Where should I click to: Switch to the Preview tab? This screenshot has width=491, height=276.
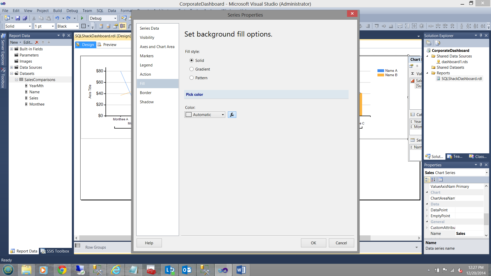click(x=109, y=45)
